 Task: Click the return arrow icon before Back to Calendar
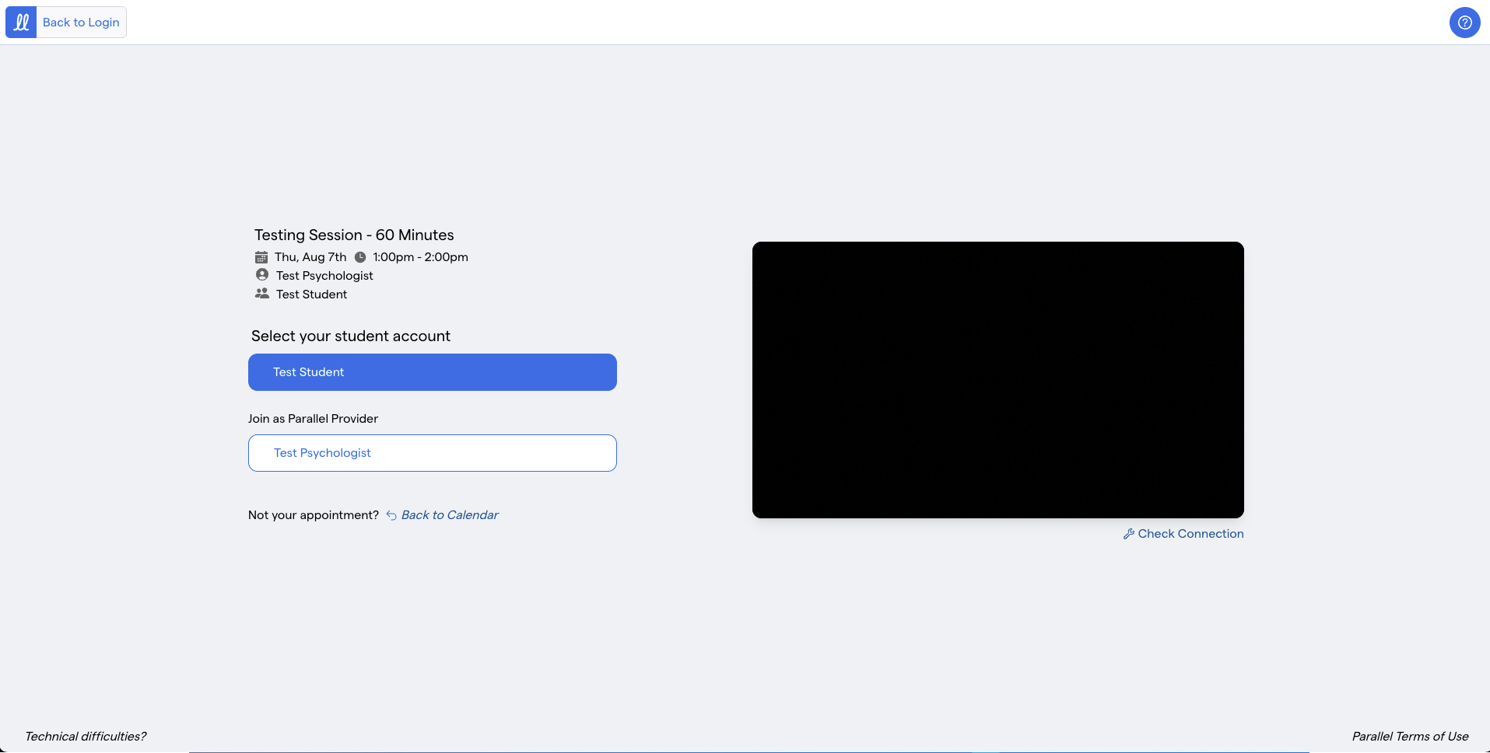tap(391, 515)
